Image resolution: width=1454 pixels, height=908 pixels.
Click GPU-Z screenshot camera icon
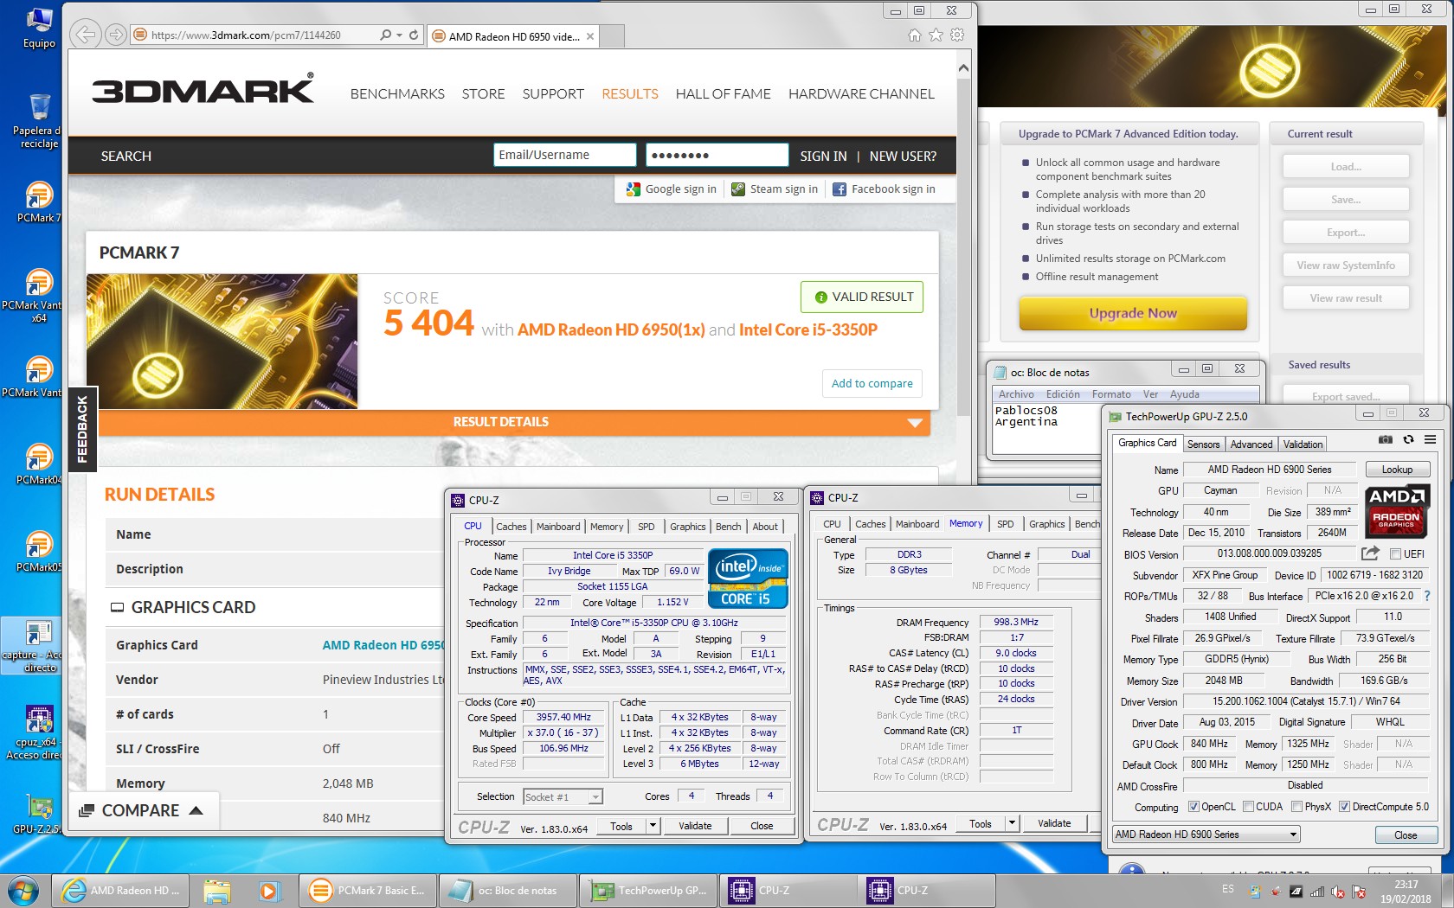(x=1386, y=439)
